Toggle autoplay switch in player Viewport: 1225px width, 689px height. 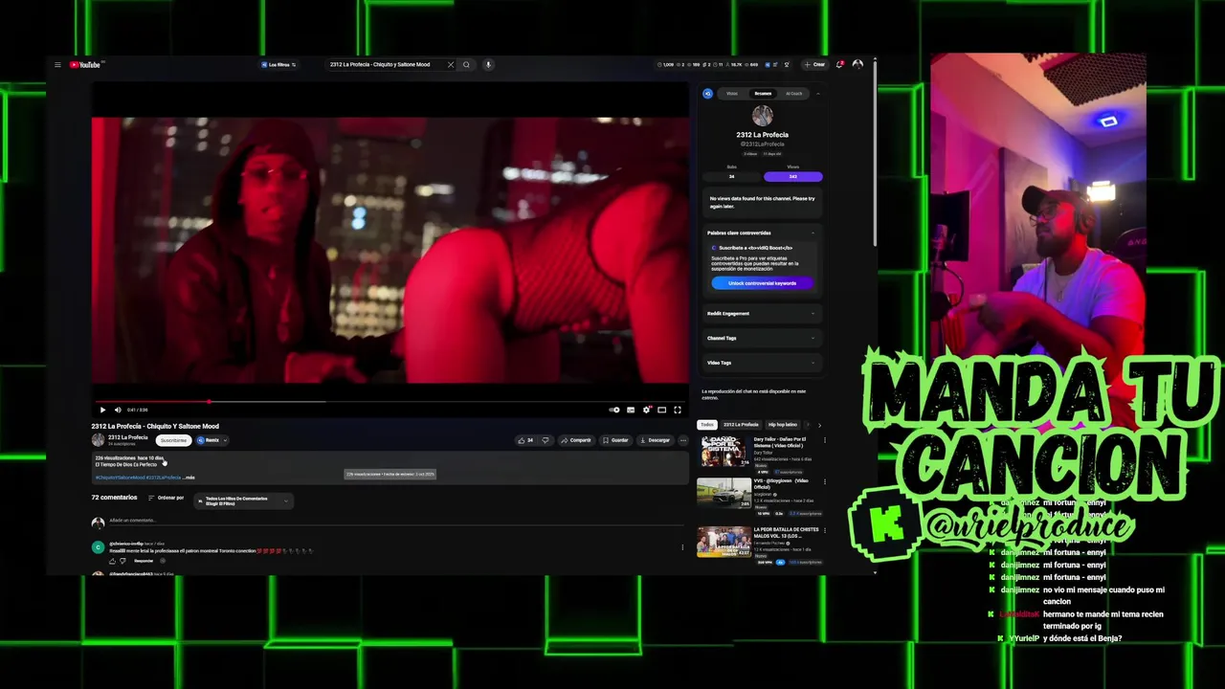point(614,410)
